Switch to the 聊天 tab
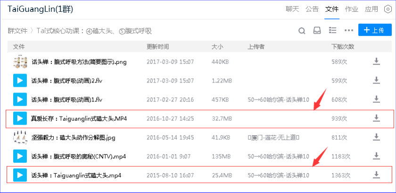The height and width of the screenshot is (193, 396). 292,9
